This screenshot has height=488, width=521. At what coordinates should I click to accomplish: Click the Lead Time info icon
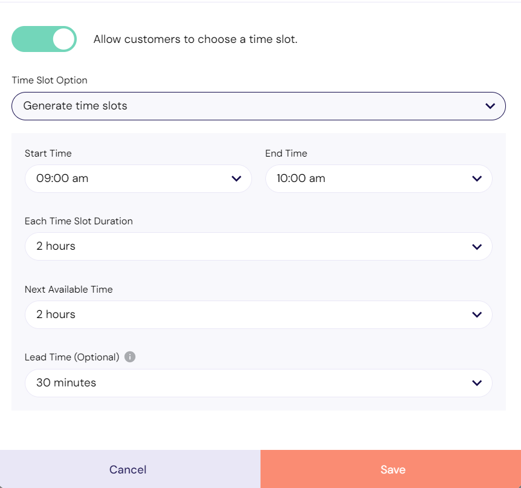[x=130, y=357]
